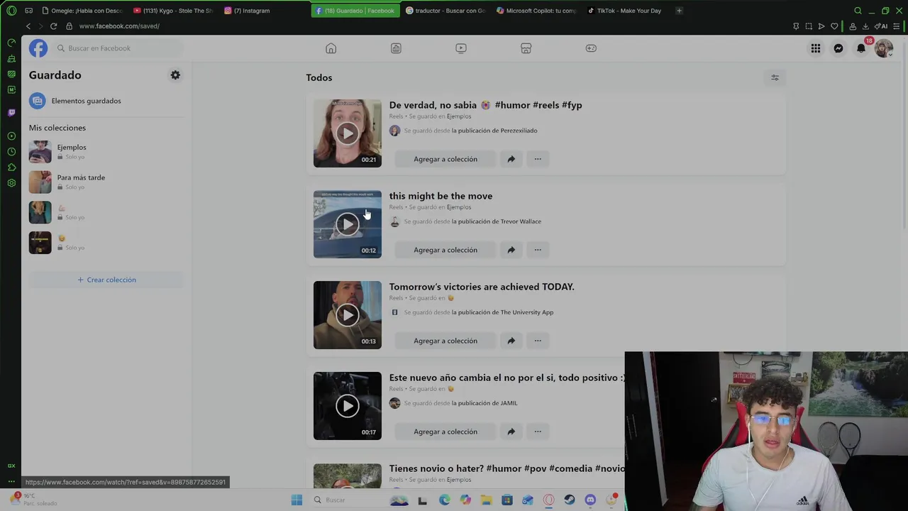This screenshot has height=511, width=908.
Task: Open Trevor Wallace publication link
Action: [x=497, y=221]
